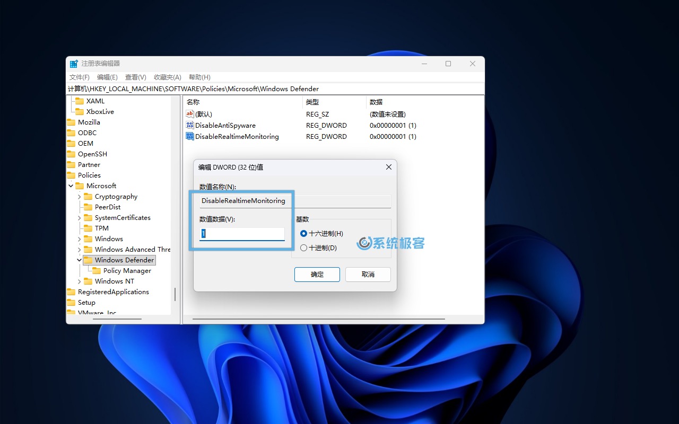
Task: Open the 收藏夹(A) favorites menu
Action: click(x=167, y=77)
